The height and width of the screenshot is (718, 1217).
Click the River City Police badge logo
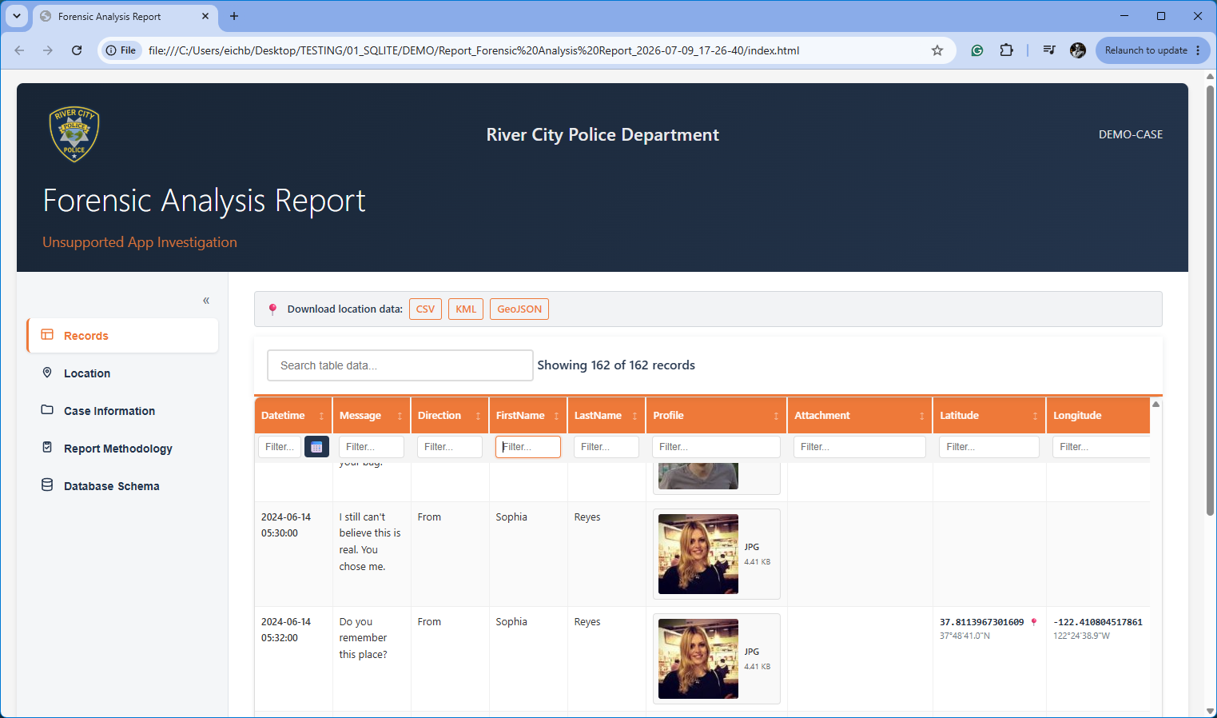(74, 134)
